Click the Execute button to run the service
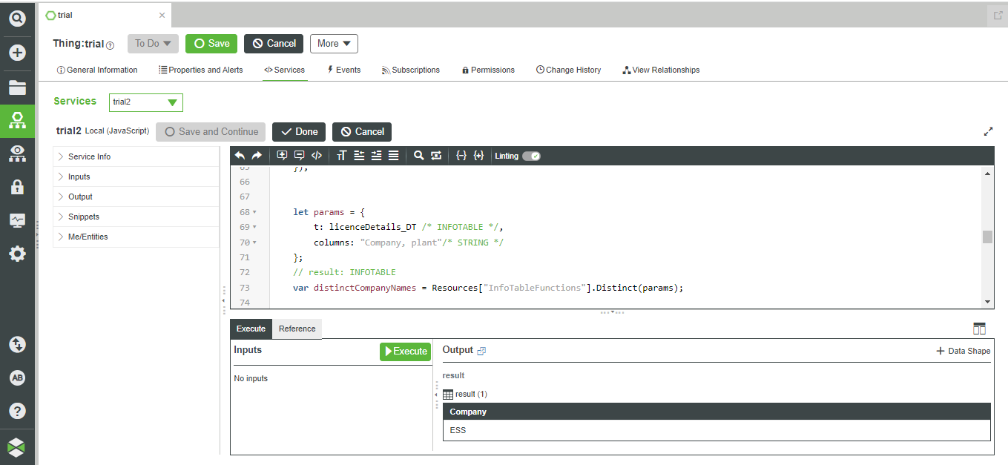Viewport: 1008px width, 465px height. pyautogui.click(x=405, y=352)
